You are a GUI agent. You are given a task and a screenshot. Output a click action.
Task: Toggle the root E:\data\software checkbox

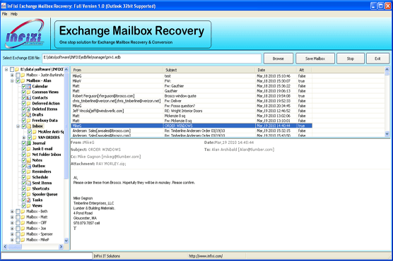[12, 69]
